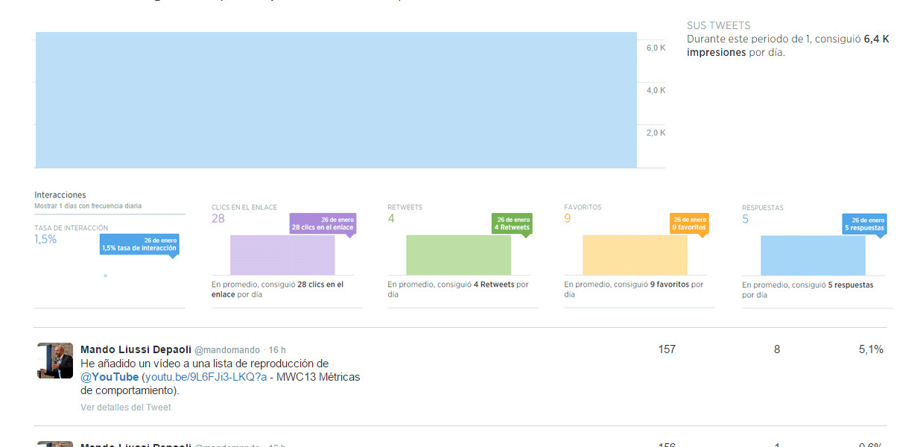
Task: Click the orange '9 favoritos' tooltip
Action: tap(689, 223)
